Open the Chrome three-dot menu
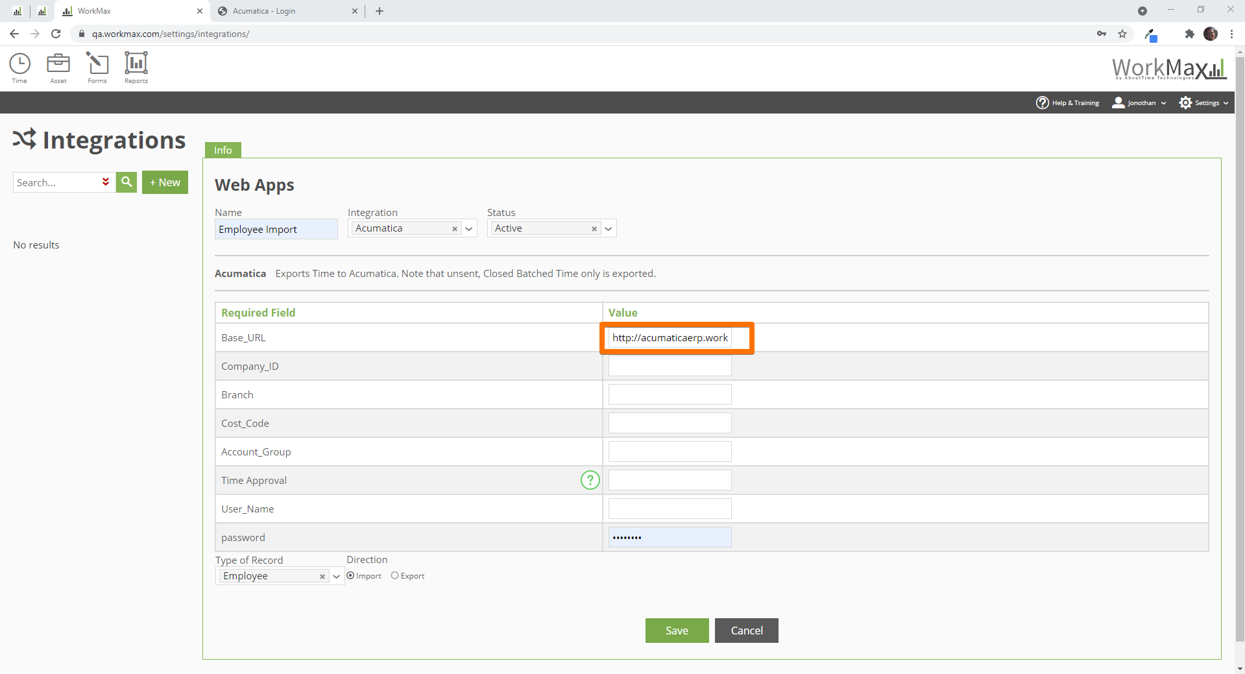This screenshot has width=1245, height=674. [1231, 34]
